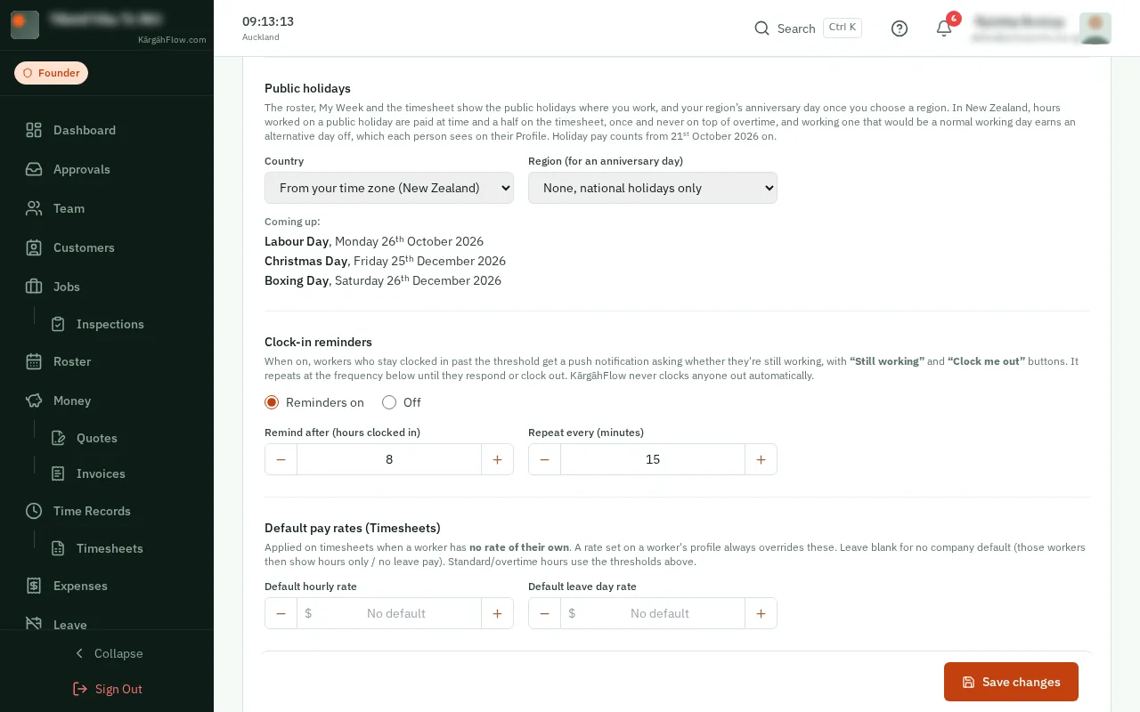Click the Expenses receipt icon
The width and height of the screenshot is (1140, 712).
click(34, 586)
